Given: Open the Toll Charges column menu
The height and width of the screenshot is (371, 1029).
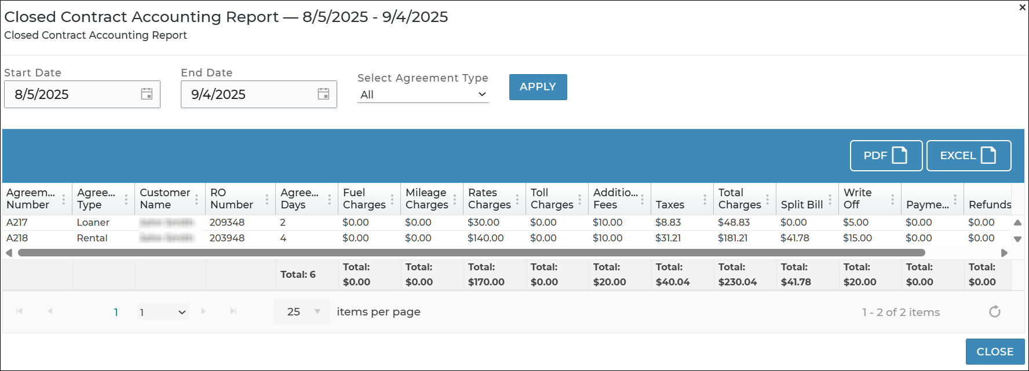Looking at the screenshot, I should [x=580, y=200].
